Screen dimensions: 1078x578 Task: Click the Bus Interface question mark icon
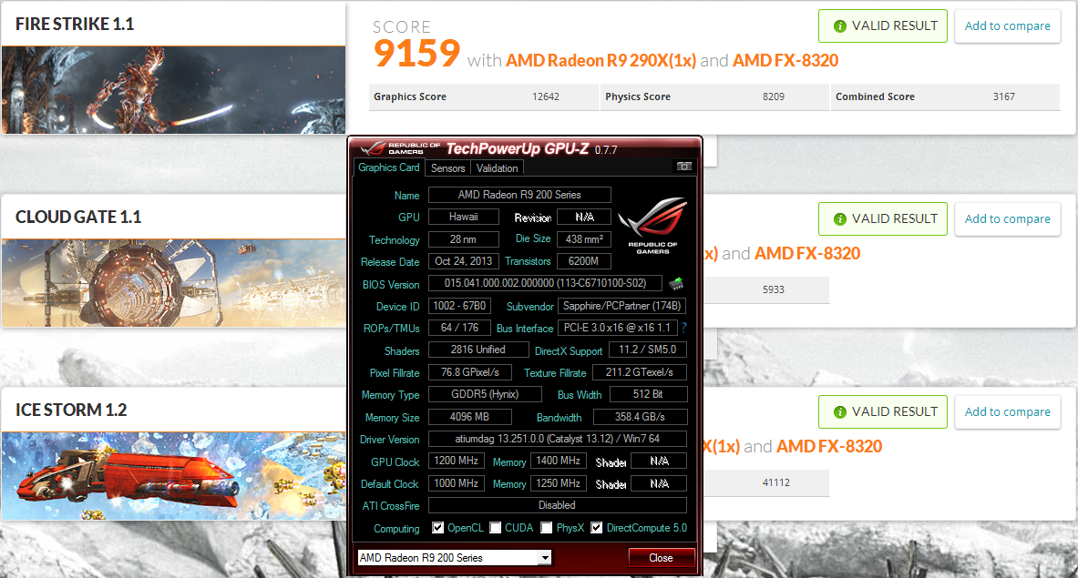(x=683, y=328)
